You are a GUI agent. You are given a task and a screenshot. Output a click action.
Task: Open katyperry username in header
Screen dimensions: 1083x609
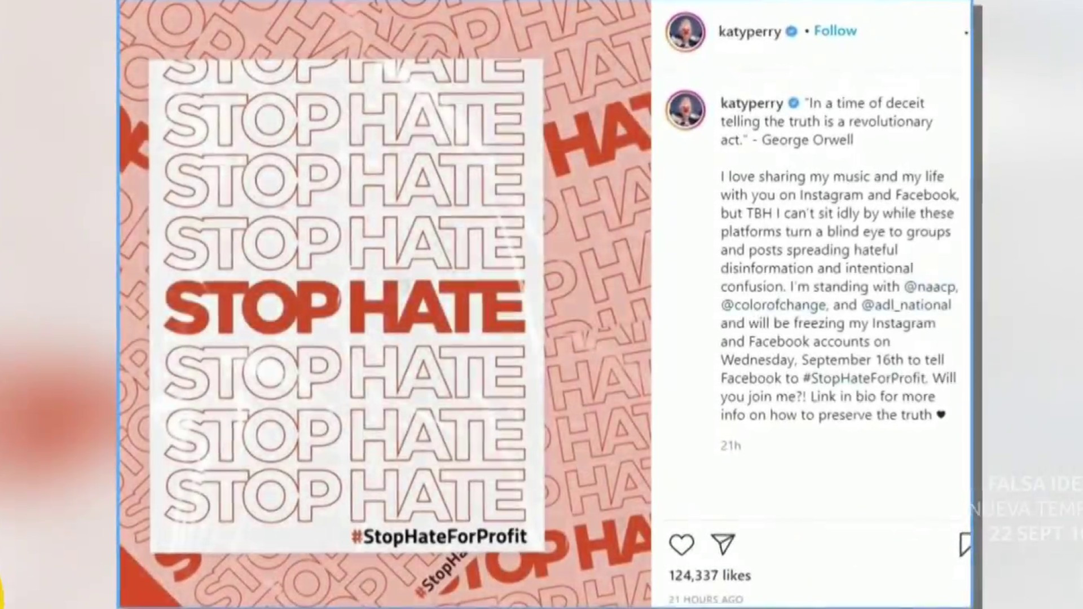click(x=750, y=32)
